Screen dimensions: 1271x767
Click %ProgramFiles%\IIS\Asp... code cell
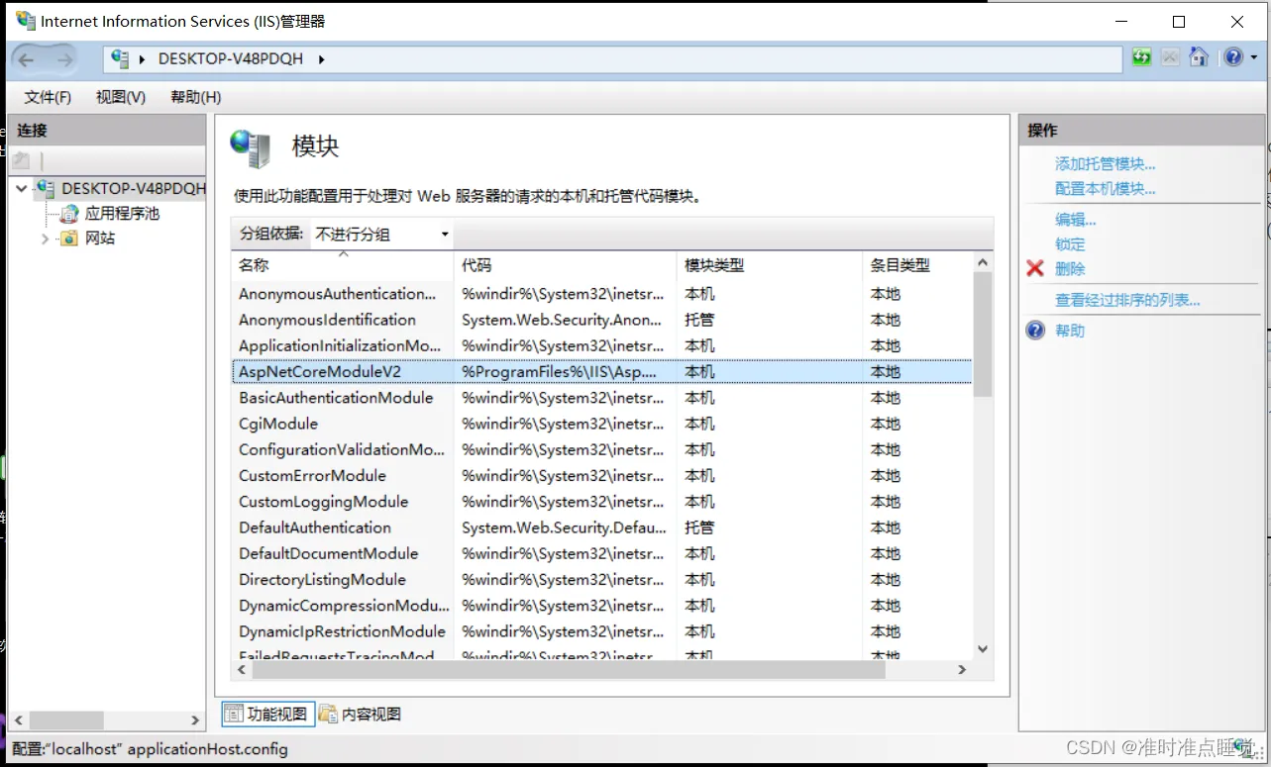click(x=560, y=372)
